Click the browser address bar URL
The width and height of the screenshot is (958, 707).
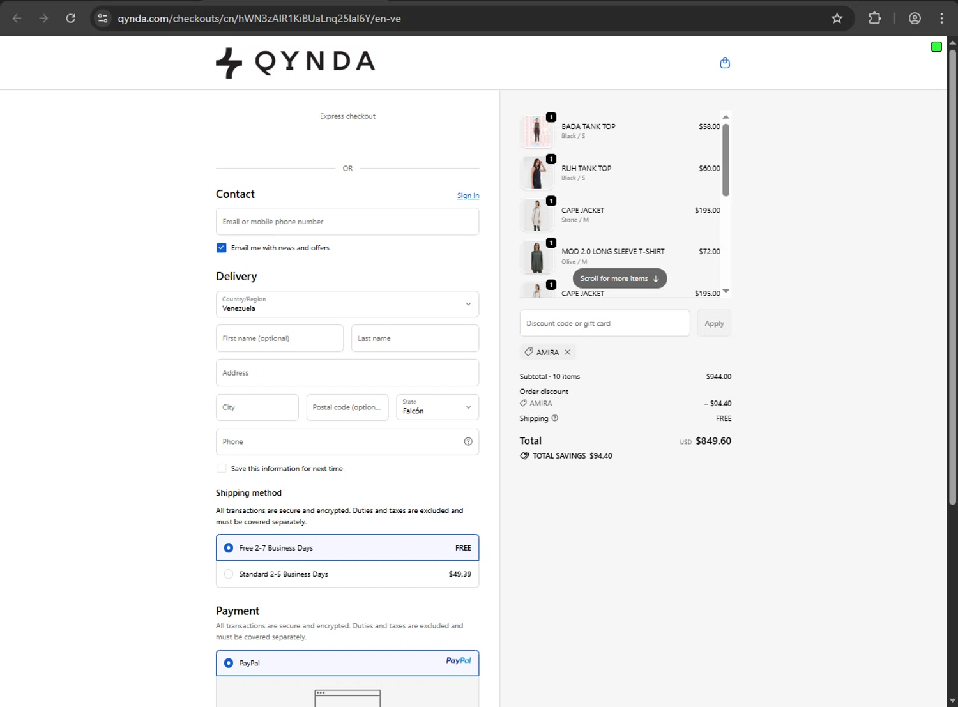point(259,19)
